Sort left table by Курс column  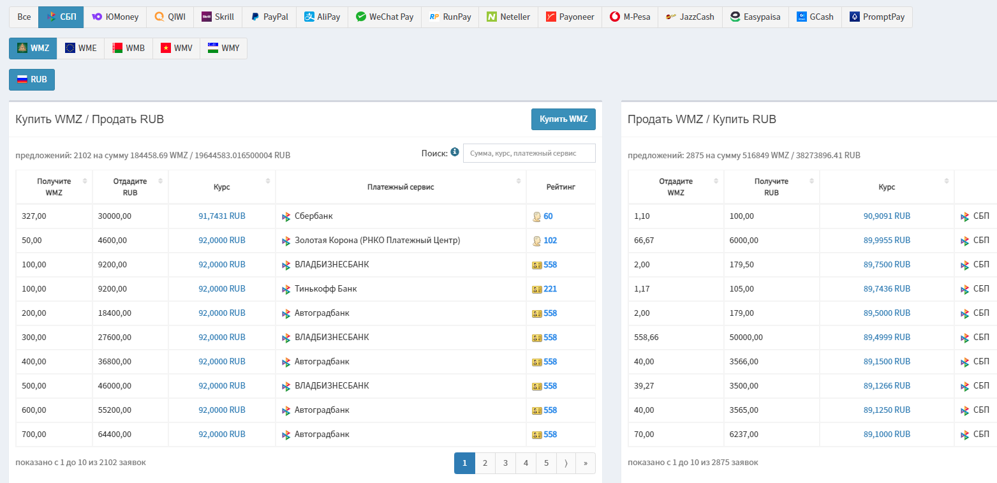(x=222, y=187)
